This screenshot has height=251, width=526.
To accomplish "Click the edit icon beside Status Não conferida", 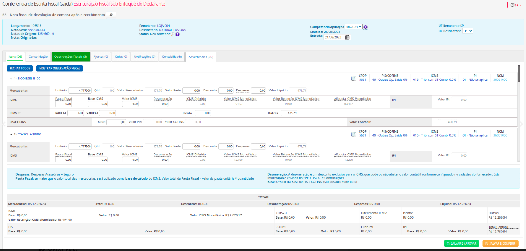I will [x=172, y=34].
